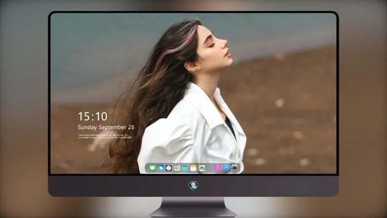Open the green Messages app in dock
Screen dimensions: 387x218
pos(152,168)
